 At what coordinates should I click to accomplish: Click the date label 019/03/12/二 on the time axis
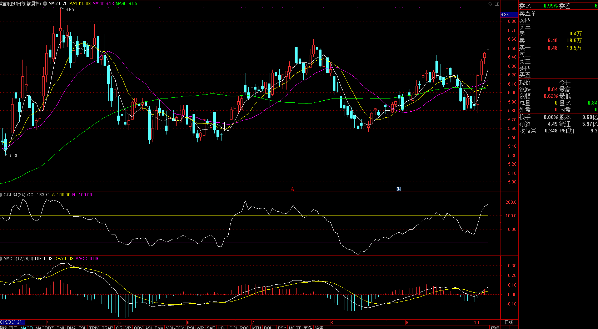pos(13,322)
